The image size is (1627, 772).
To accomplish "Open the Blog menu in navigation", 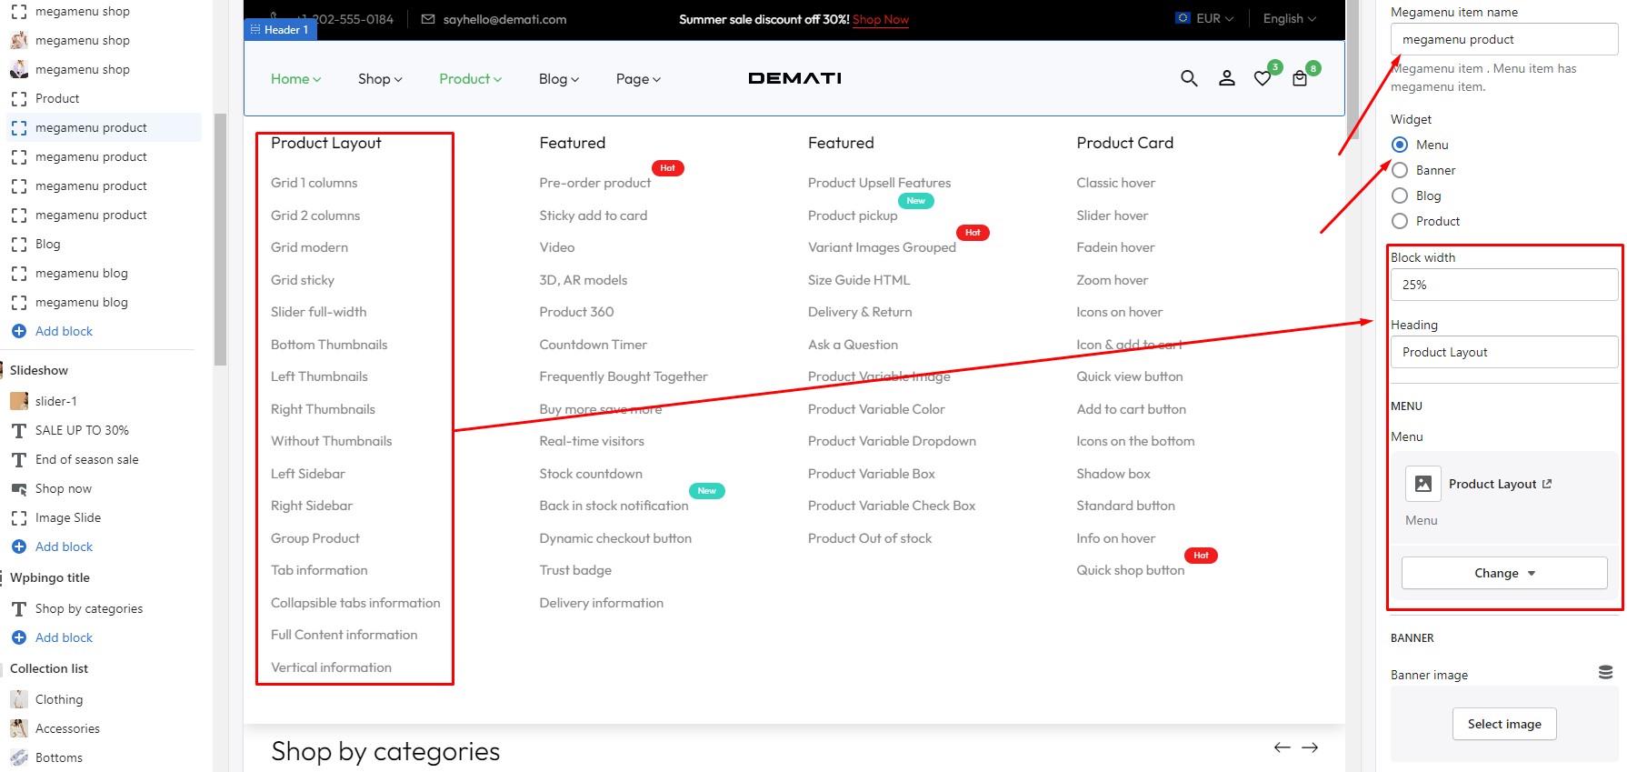I will pyautogui.click(x=558, y=79).
